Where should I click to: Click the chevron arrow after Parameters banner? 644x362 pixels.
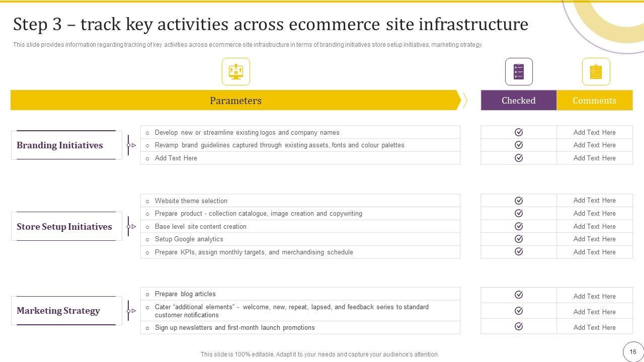465,100
